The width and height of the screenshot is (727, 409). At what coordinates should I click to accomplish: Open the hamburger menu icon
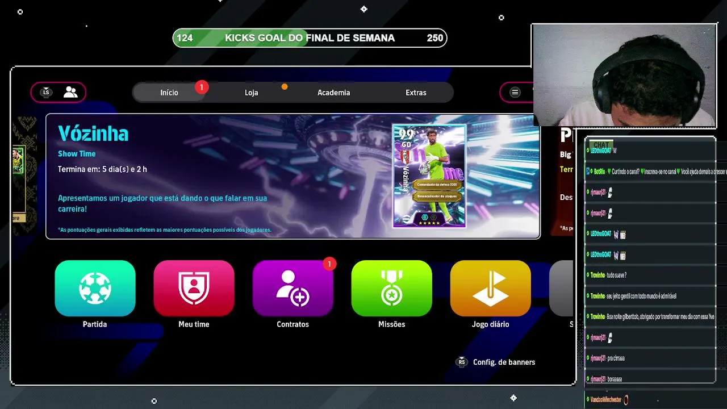[515, 92]
